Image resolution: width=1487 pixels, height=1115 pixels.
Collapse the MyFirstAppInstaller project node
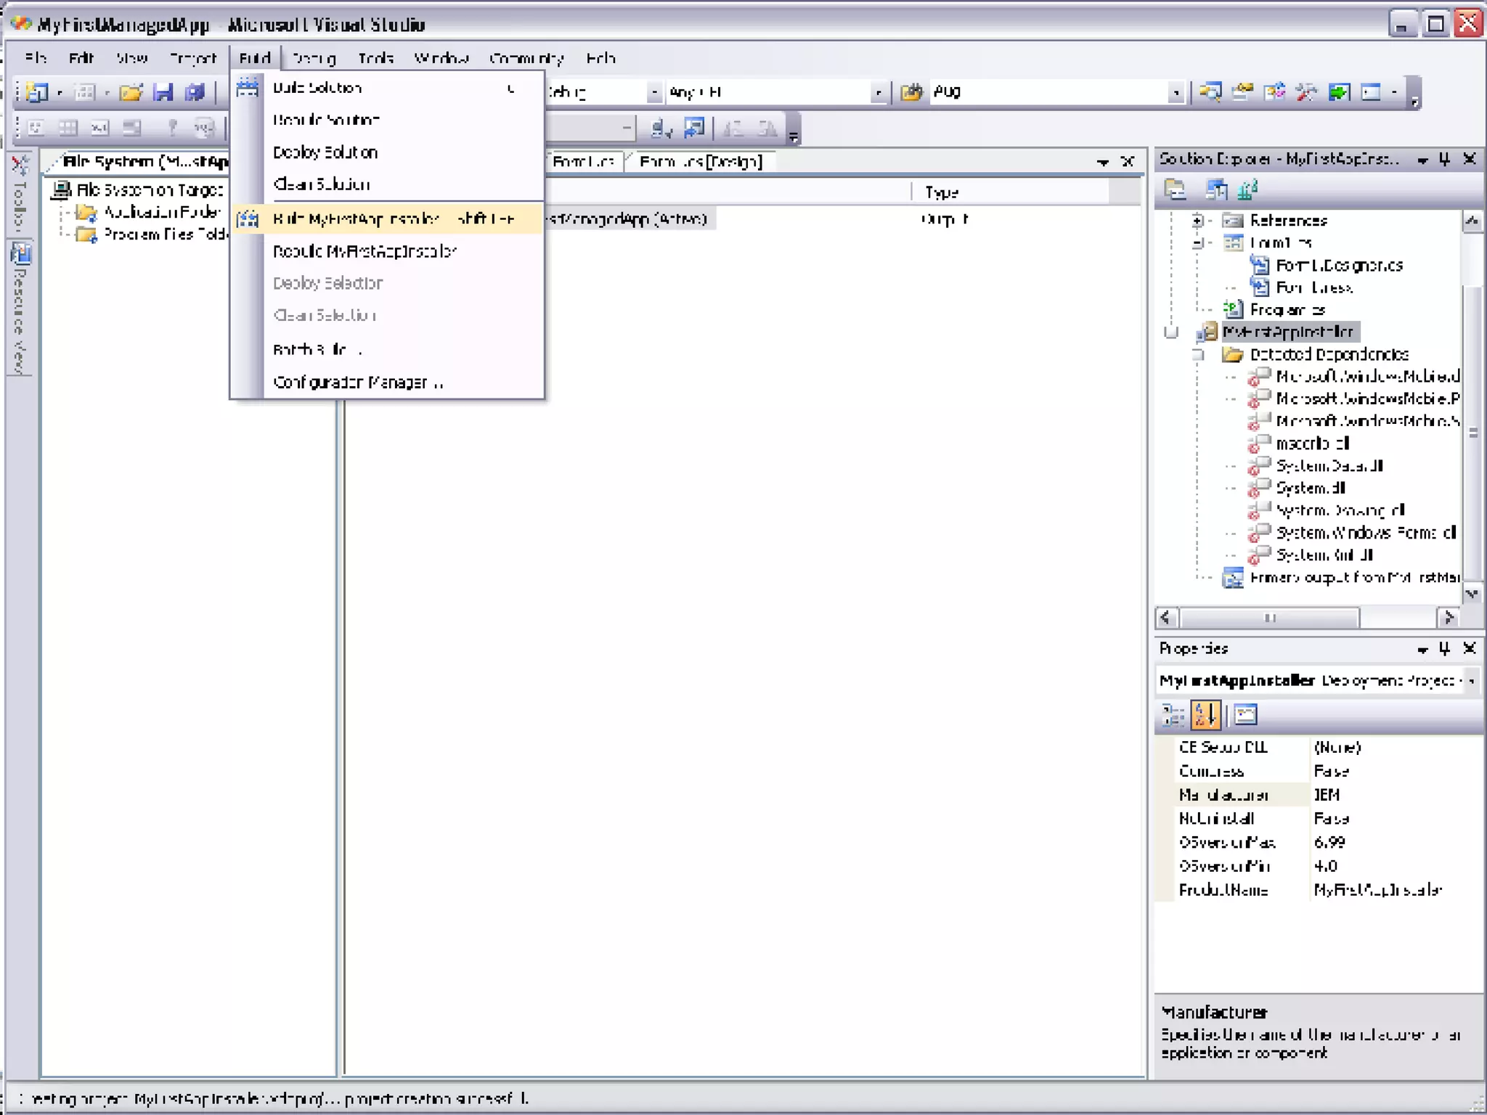click(1170, 332)
